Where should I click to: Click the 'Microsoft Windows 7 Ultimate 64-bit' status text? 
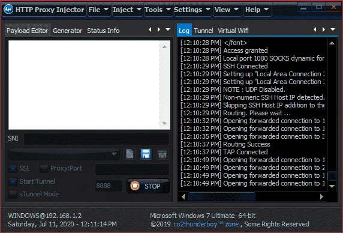point(203,216)
